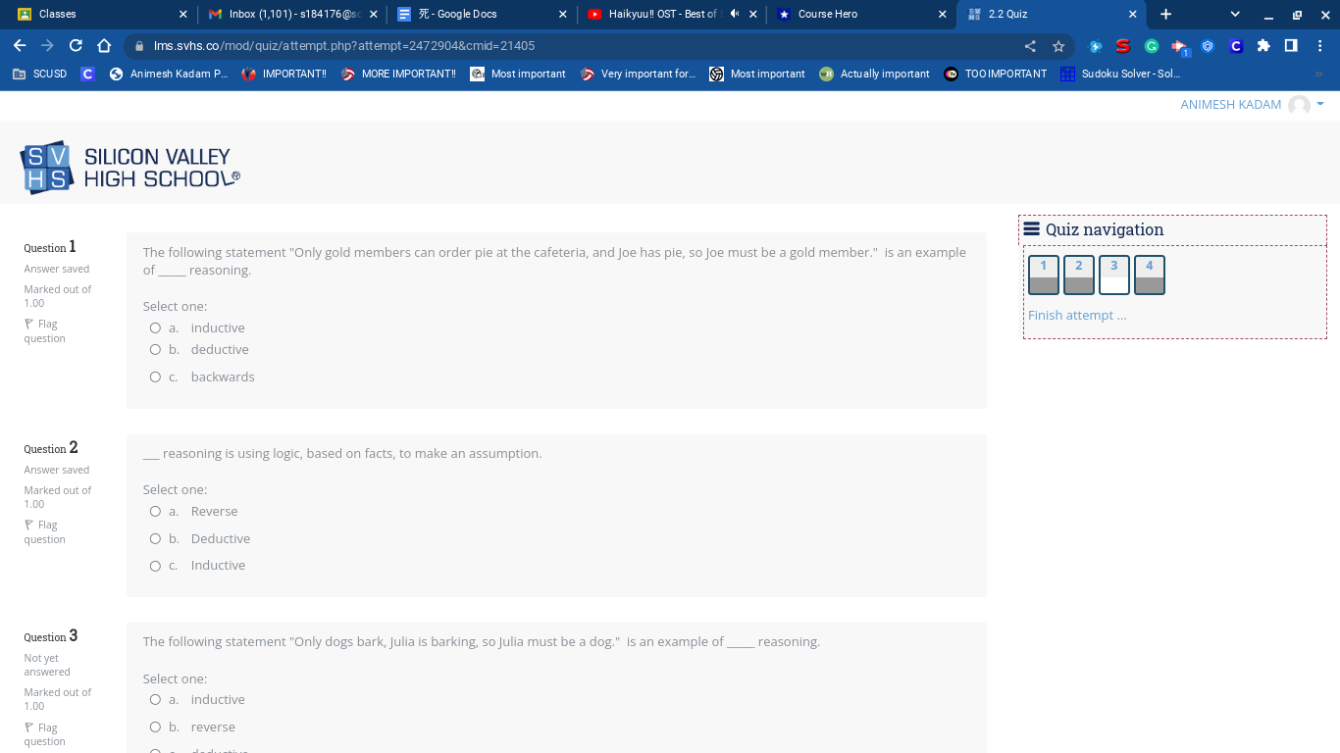The image size is (1340, 753).
Task: Select the 2.2 Quiz tab
Action: (x=1051, y=14)
